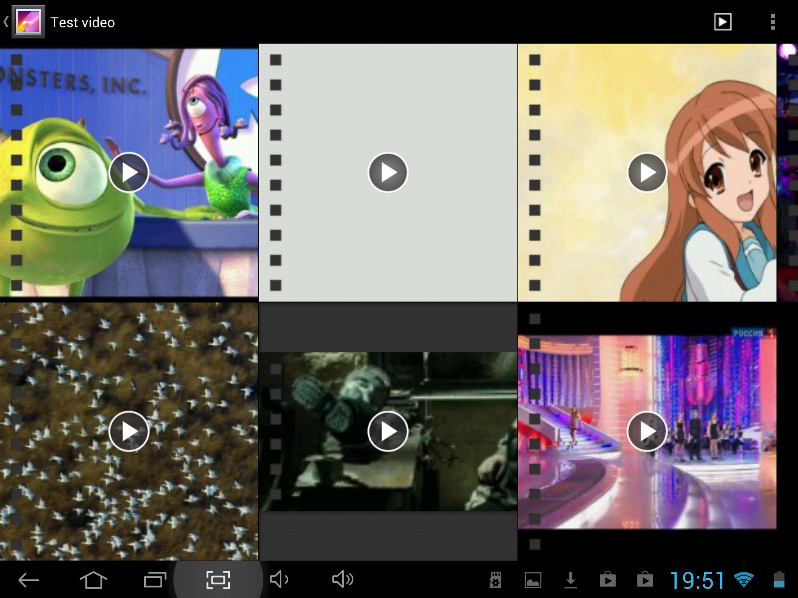Viewport: 798px width, 598px height.
Task: Open recent apps overview
Action: tap(155, 580)
